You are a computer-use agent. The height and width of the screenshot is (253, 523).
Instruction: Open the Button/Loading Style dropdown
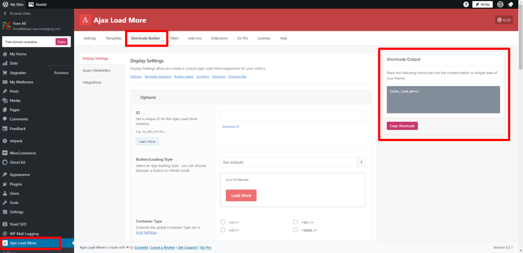pyautogui.click(x=293, y=162)
